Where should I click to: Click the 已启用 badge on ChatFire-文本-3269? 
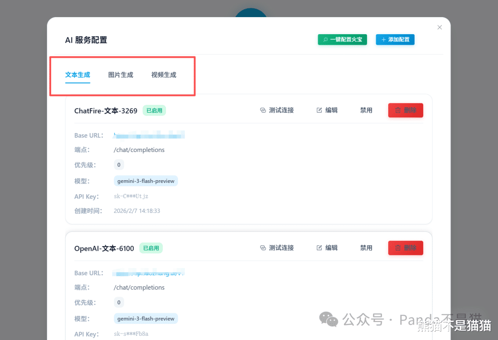click(154, 110)
